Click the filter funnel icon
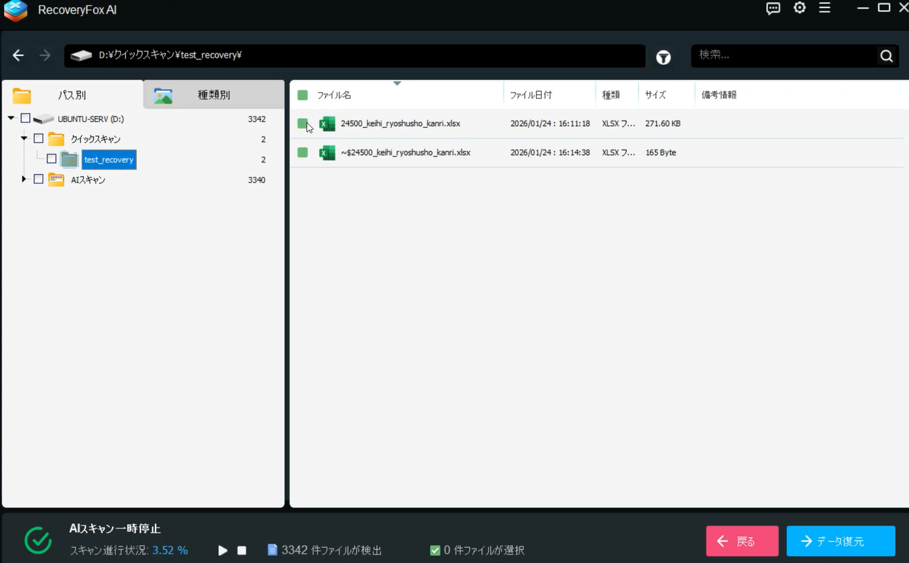 (663, 57)
